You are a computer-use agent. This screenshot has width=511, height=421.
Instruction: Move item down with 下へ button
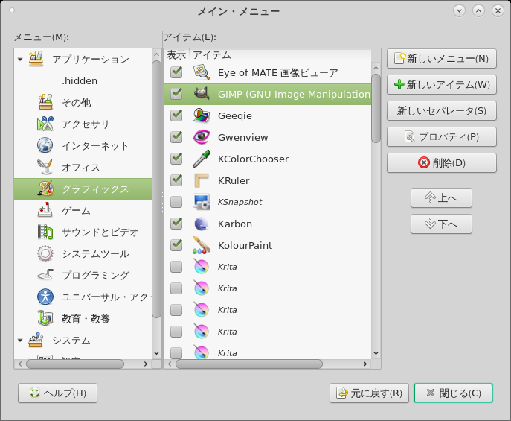pyautogui.click(x=441, y=224)
